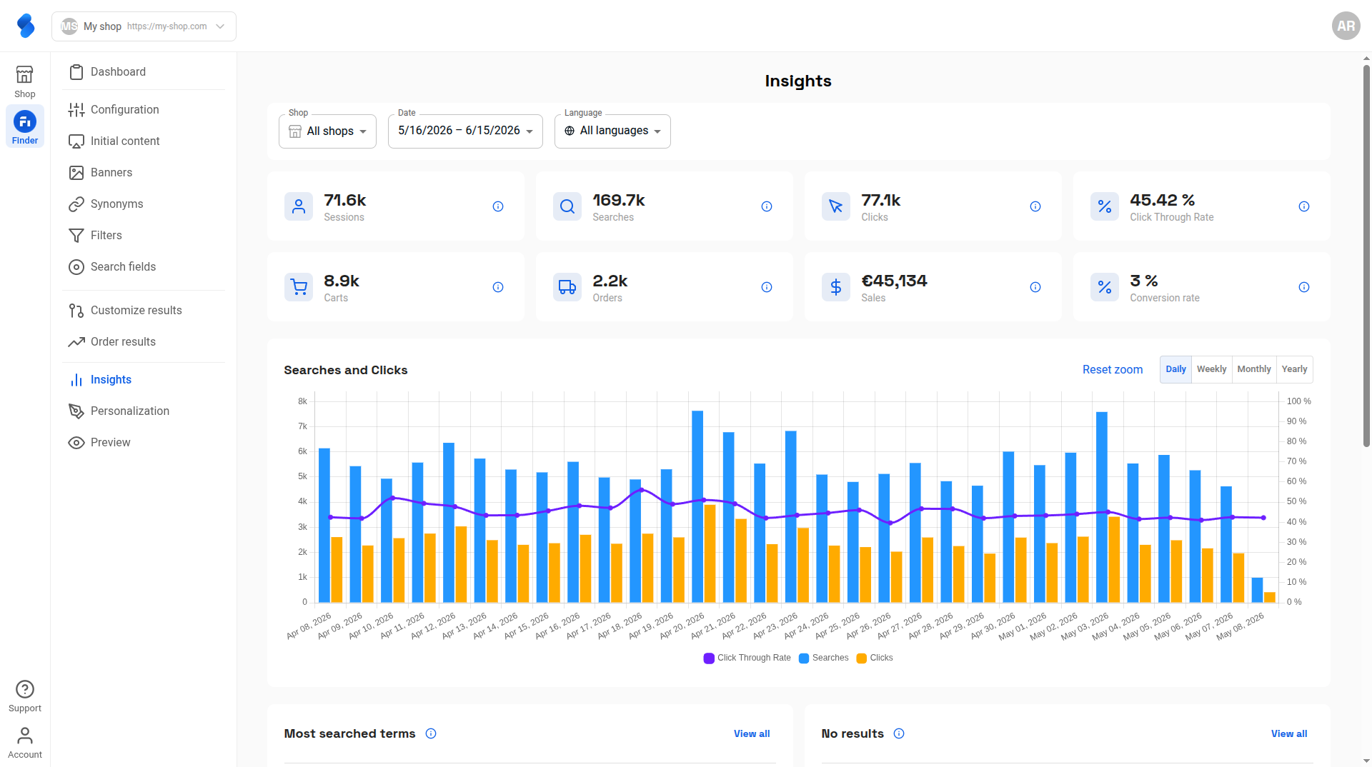Image resolution: width=1372 pixels, height=767 pixels.
Task: Click the info icon on the Conversion rate card
Action: [x=1304, y=287]
